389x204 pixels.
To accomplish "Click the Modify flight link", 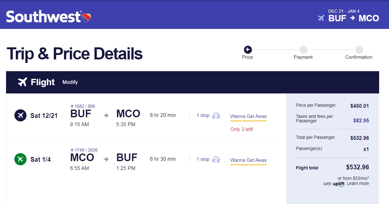I will (x=70, y=82).
